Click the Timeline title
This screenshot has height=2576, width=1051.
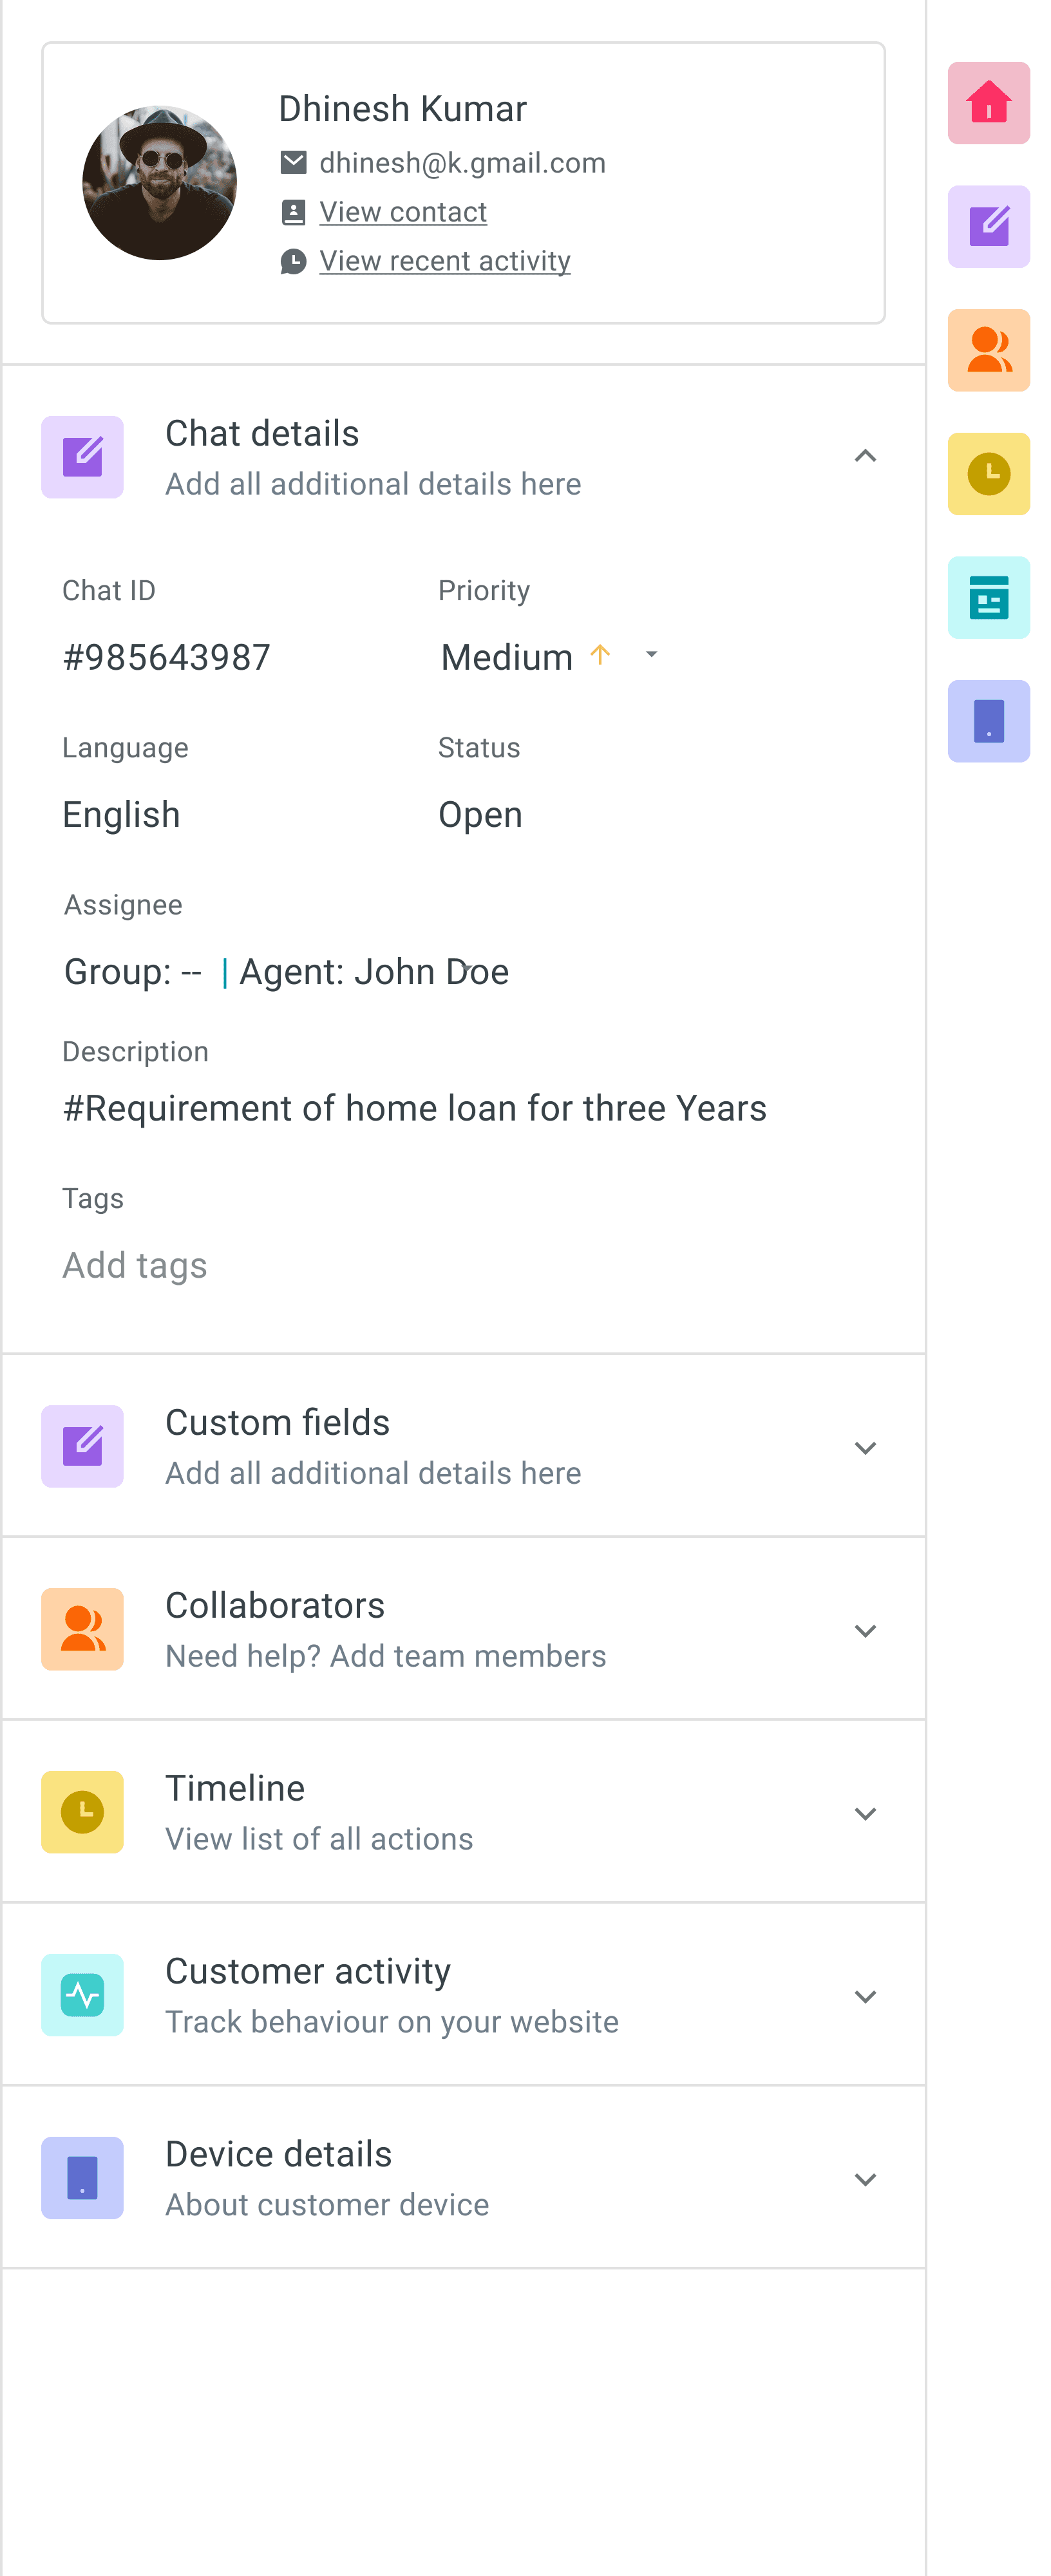click(x=235, y=1788)
